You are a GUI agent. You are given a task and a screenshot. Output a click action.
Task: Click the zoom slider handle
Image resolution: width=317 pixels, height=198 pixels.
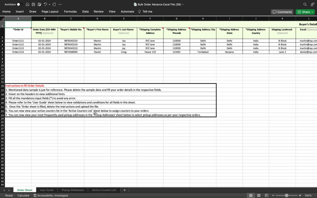[287, 196]
